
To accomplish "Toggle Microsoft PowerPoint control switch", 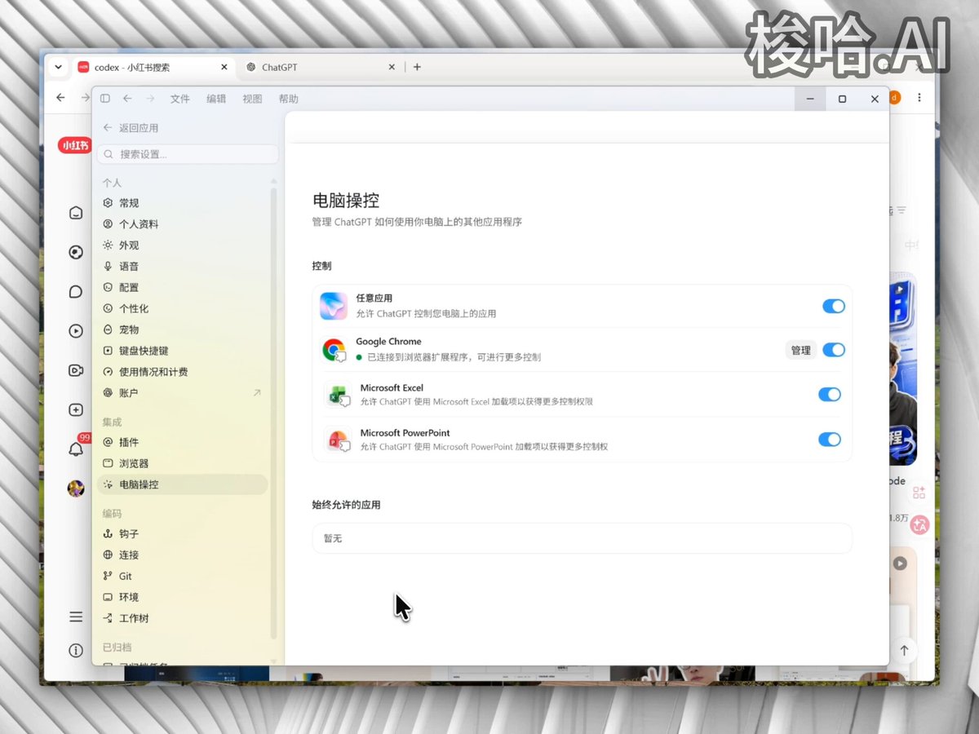I will pos(830,440).
